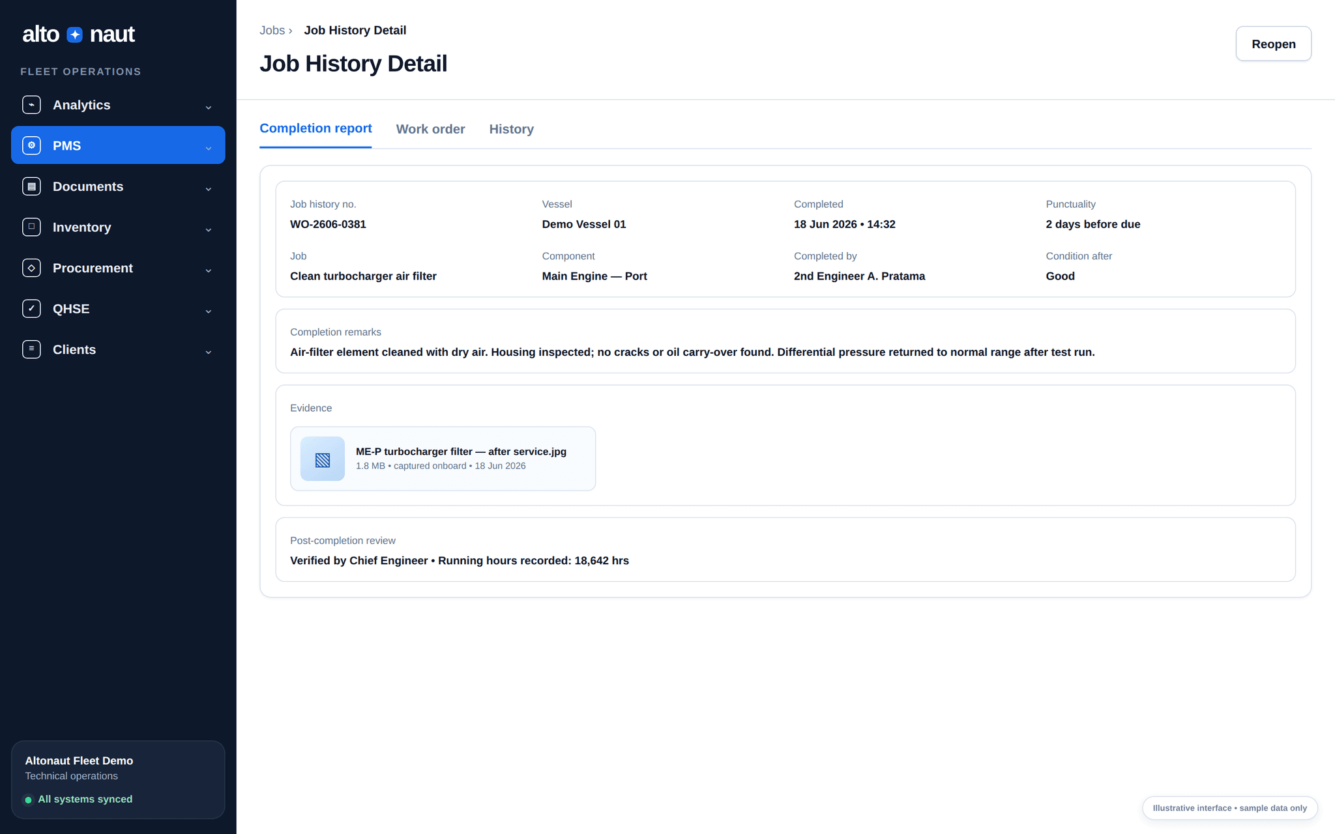Select the Completion report tab

coord(315,128)
